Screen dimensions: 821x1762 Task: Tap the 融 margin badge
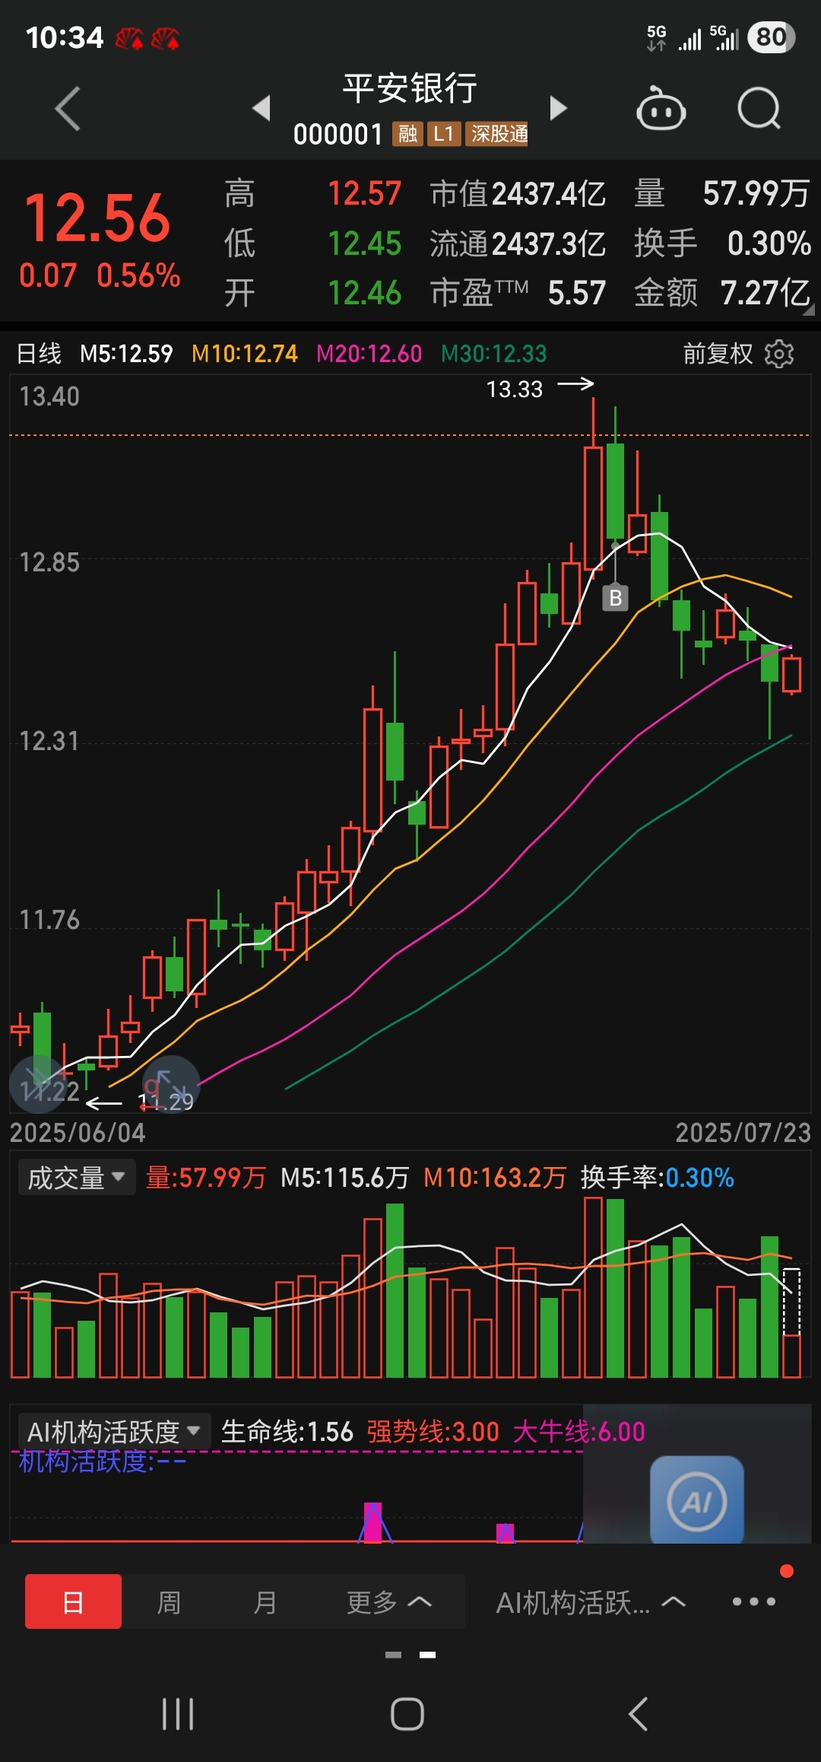407,135
